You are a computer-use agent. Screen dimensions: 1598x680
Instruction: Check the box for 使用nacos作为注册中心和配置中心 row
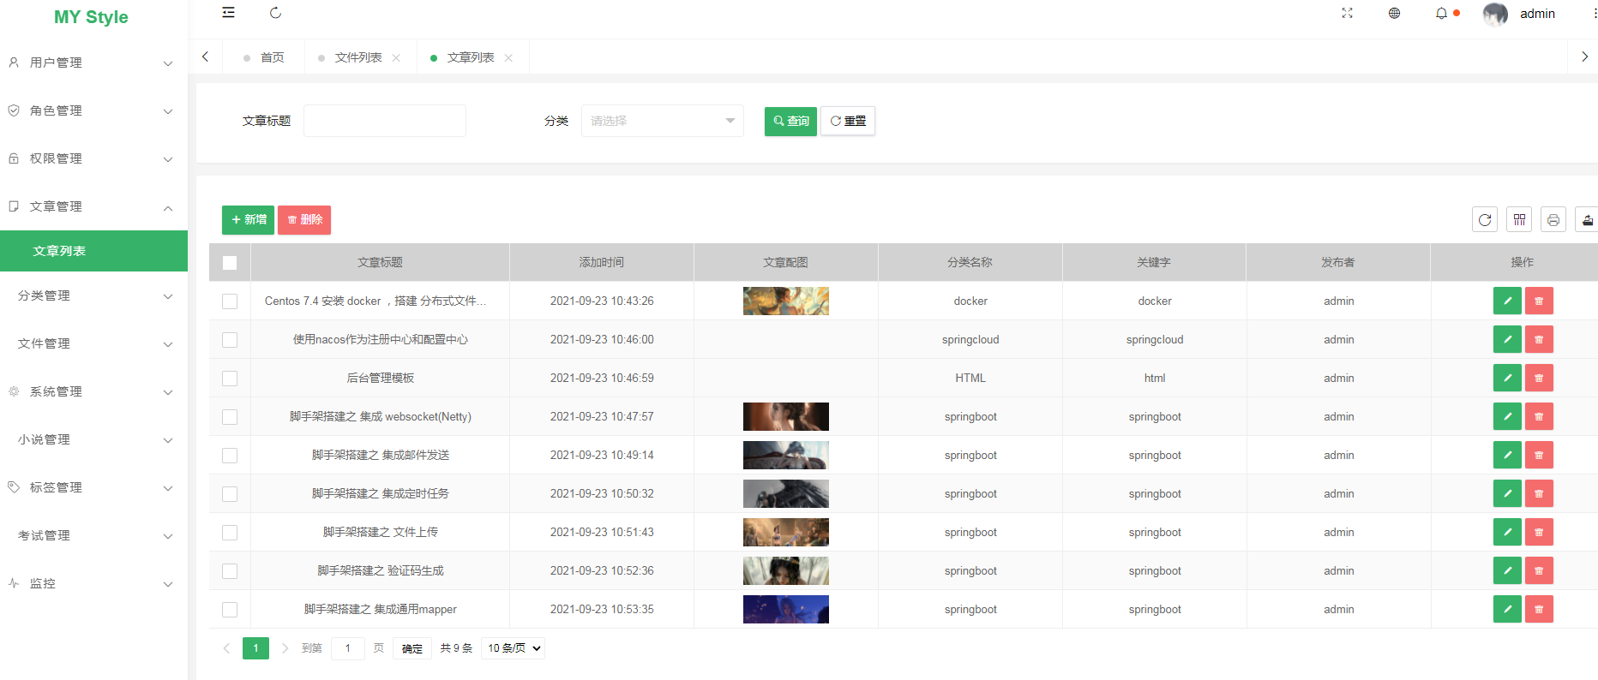[x=230, y=340]
